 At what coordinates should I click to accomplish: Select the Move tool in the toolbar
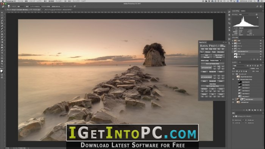[2, 12]
